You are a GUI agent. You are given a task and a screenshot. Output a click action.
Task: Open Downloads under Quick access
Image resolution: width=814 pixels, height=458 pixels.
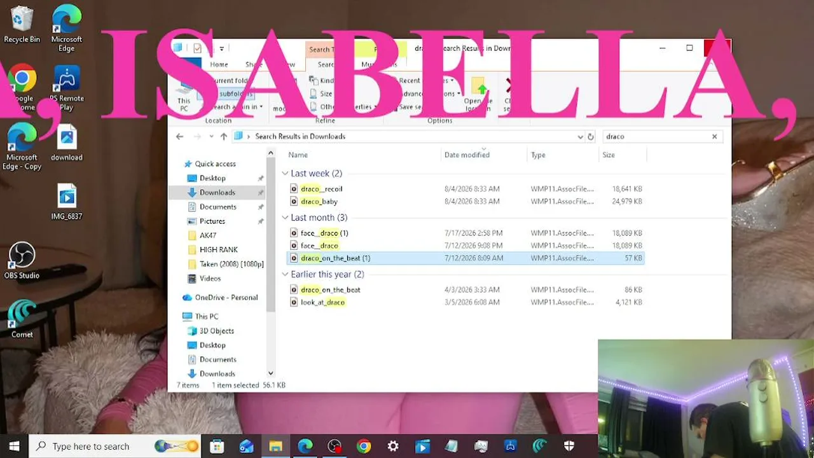click(x=217, y=193)
